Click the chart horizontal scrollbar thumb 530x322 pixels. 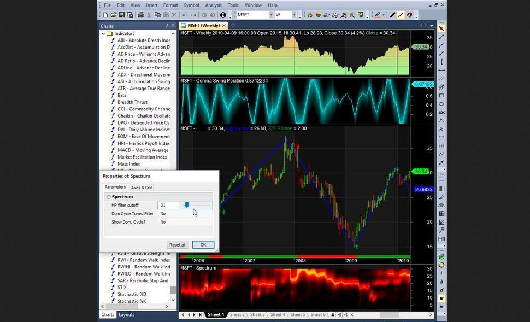390,314
